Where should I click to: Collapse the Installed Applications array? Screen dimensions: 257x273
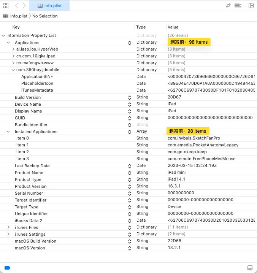click(x=8, y=132)
